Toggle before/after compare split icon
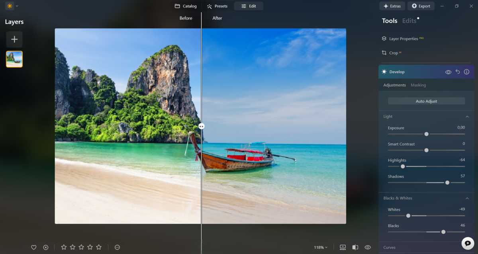Viewport: 478px width, 254px height. (x=355, y=247)
